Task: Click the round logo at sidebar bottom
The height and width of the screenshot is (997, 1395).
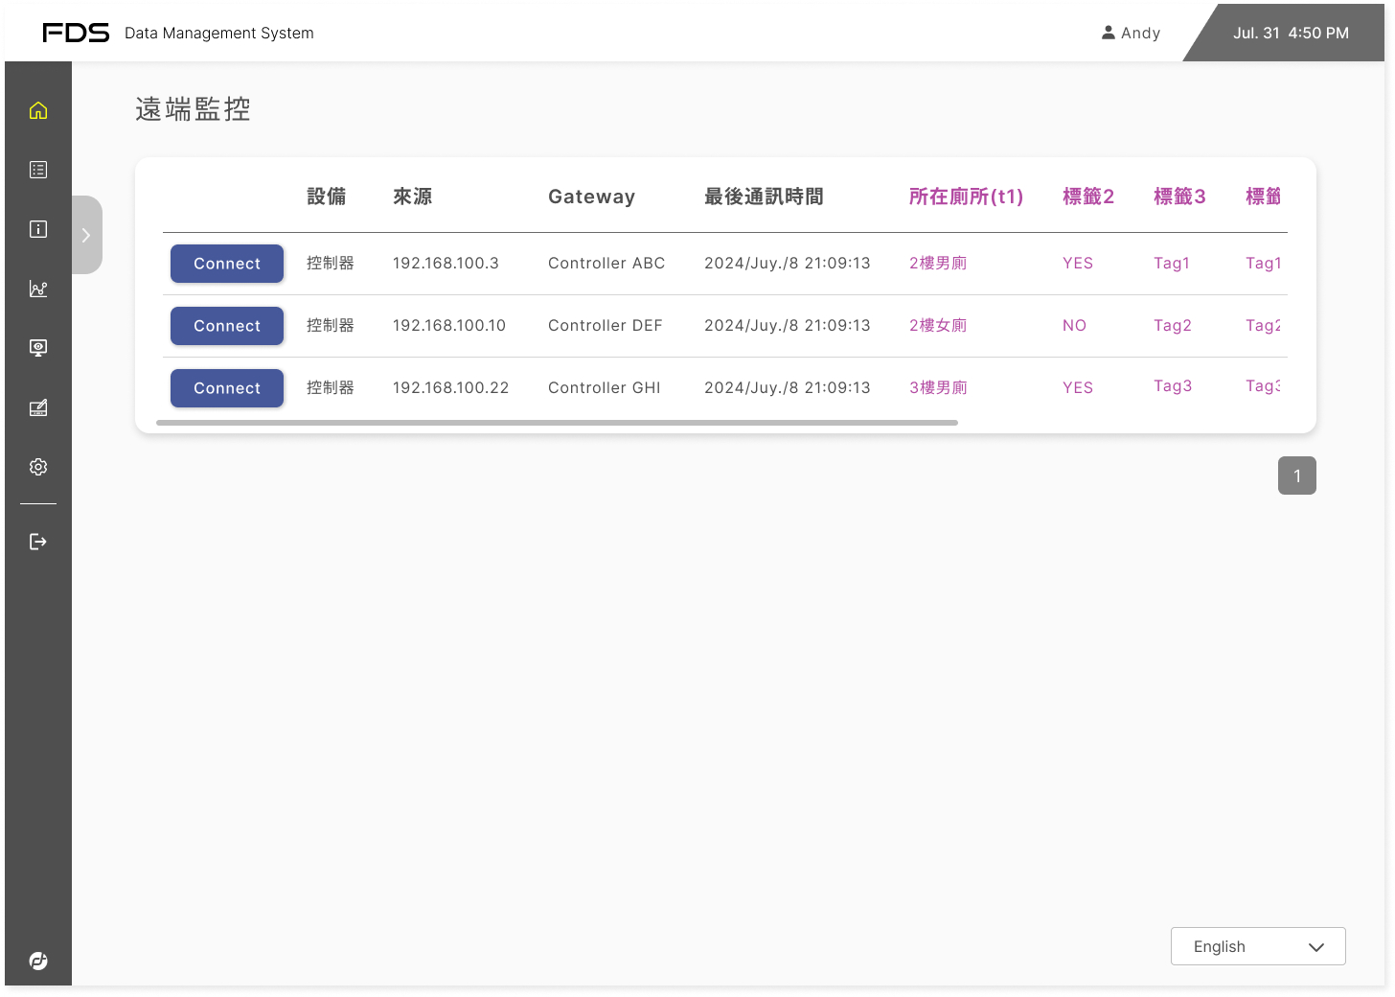Action: [x=38, y=961]
